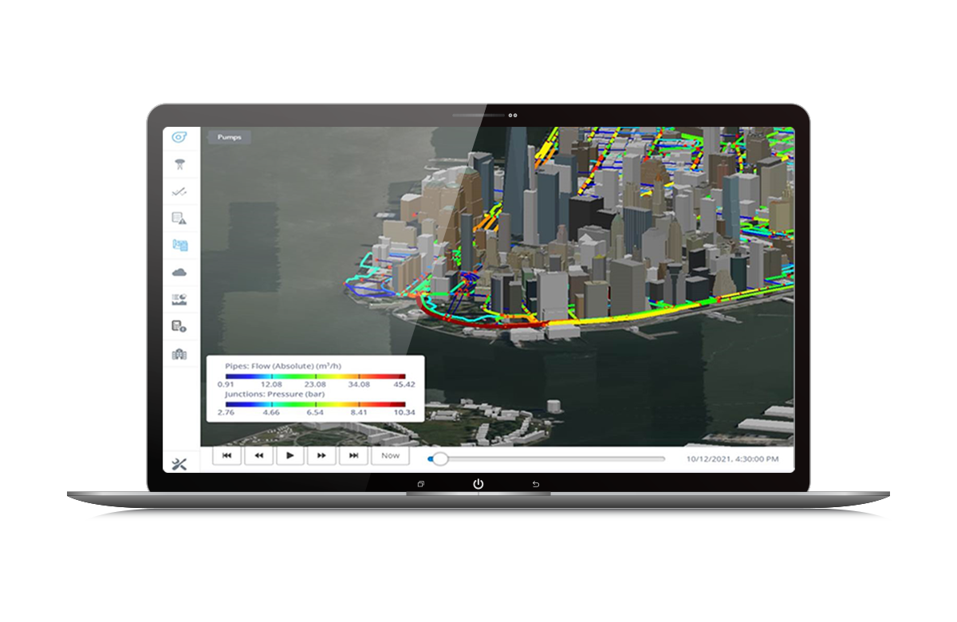Screen dimensions: 957x622
Task: Open the dashboard statistics chart icon
Action: 180,300
